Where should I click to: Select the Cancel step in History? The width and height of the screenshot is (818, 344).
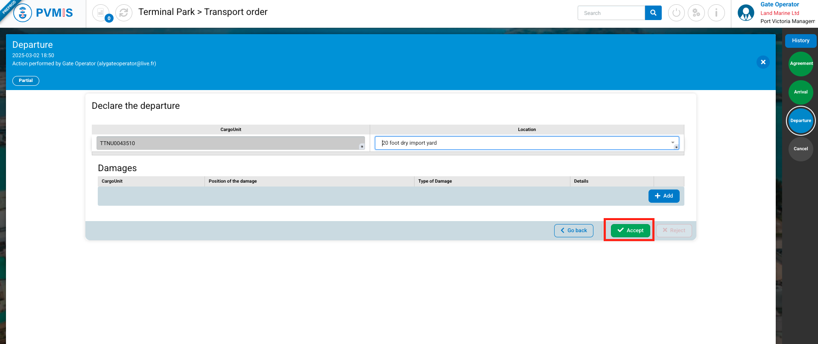click(x=800, y=149)
